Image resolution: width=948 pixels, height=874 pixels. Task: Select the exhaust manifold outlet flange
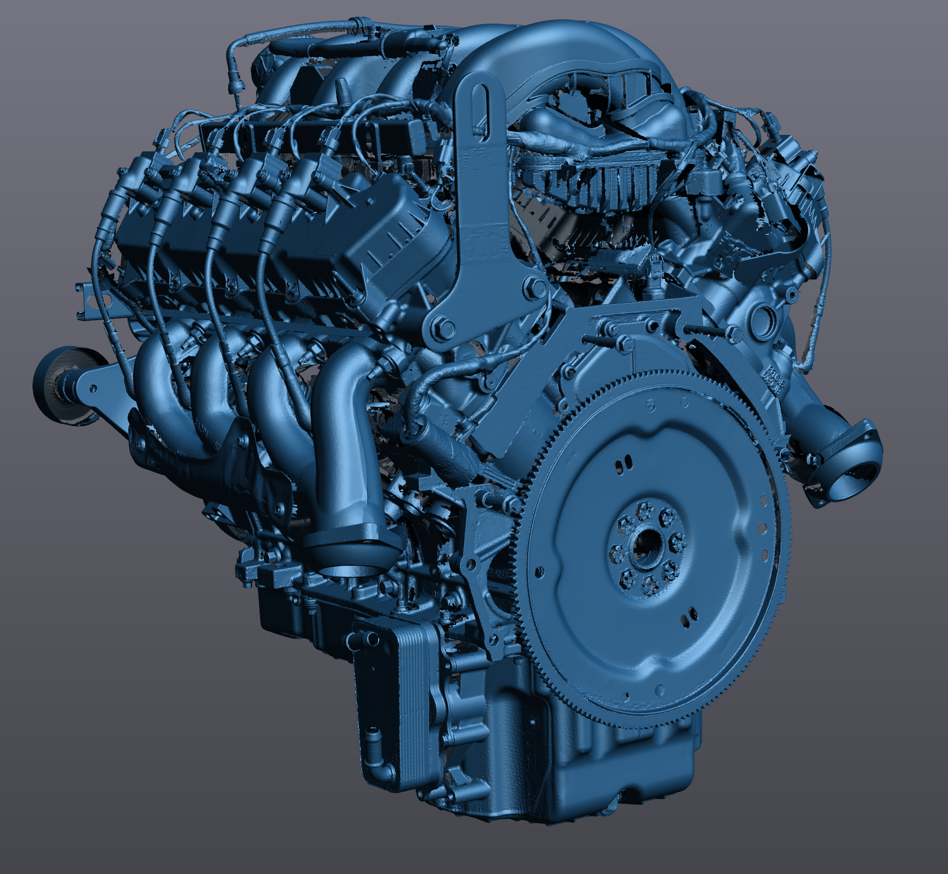[x=352, y=551]
